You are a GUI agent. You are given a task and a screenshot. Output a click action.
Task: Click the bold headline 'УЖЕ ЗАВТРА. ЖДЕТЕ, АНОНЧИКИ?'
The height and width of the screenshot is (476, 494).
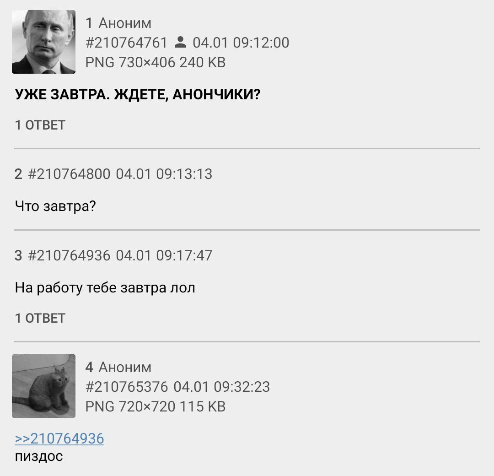click(138, 94)
